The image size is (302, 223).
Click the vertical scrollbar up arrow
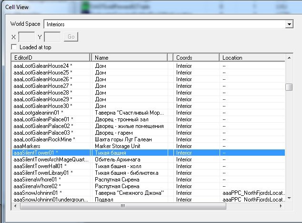tap(289, 58)
